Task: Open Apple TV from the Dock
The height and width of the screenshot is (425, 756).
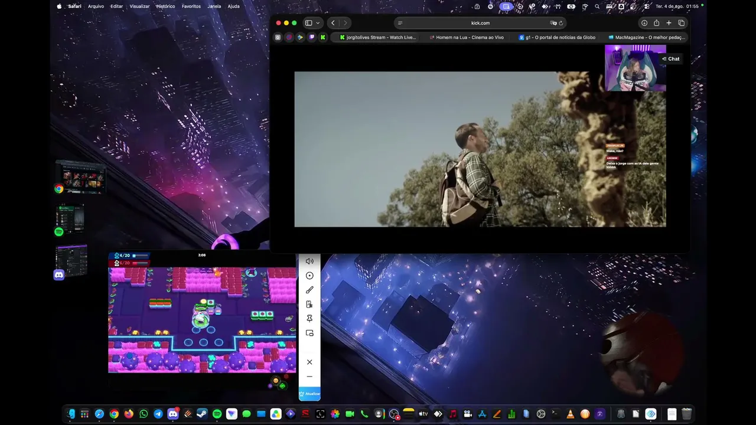Action: tap(423, 414)
